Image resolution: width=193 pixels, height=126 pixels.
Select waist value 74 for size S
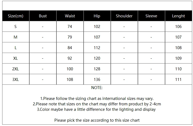[70, 27]
